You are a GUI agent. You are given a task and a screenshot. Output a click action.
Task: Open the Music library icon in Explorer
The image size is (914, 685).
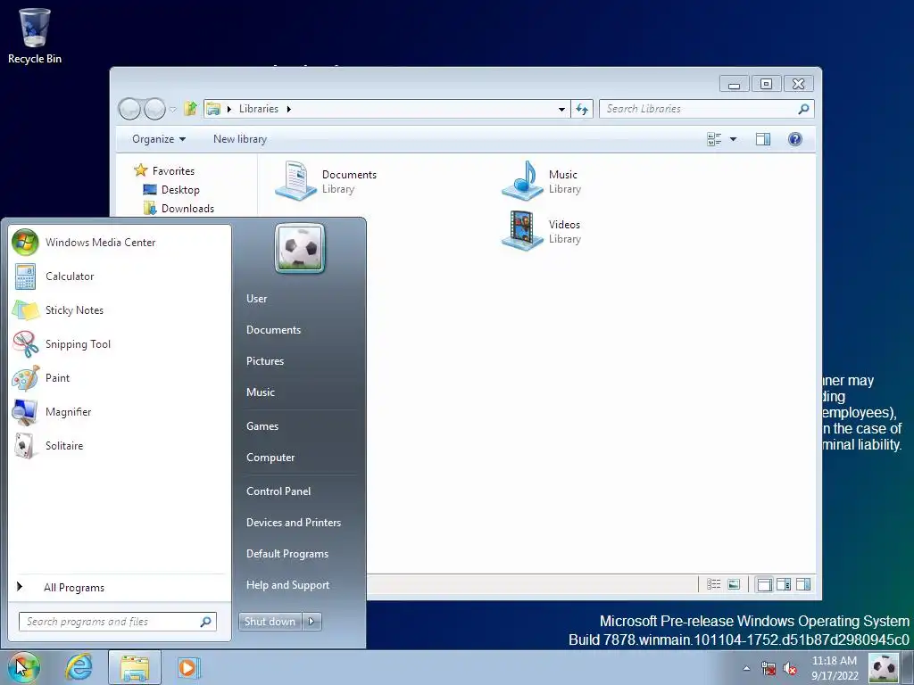point(522,181)
